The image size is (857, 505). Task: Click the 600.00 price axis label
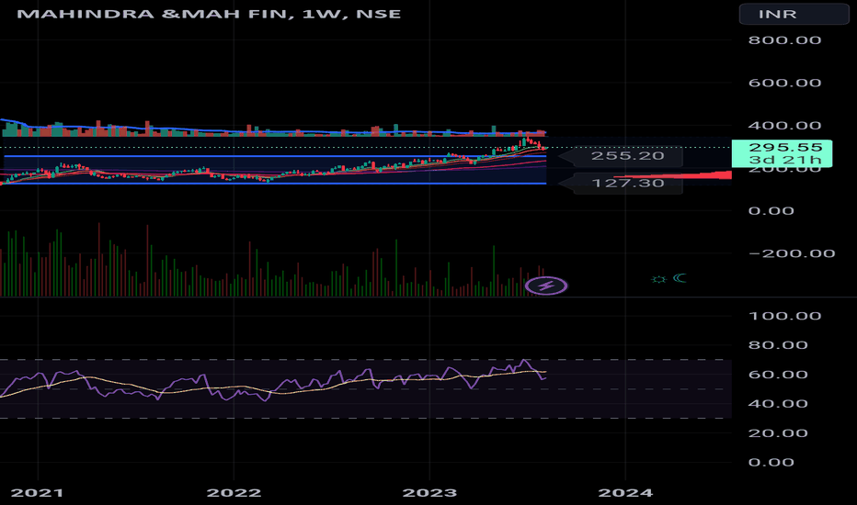(785, 83)
